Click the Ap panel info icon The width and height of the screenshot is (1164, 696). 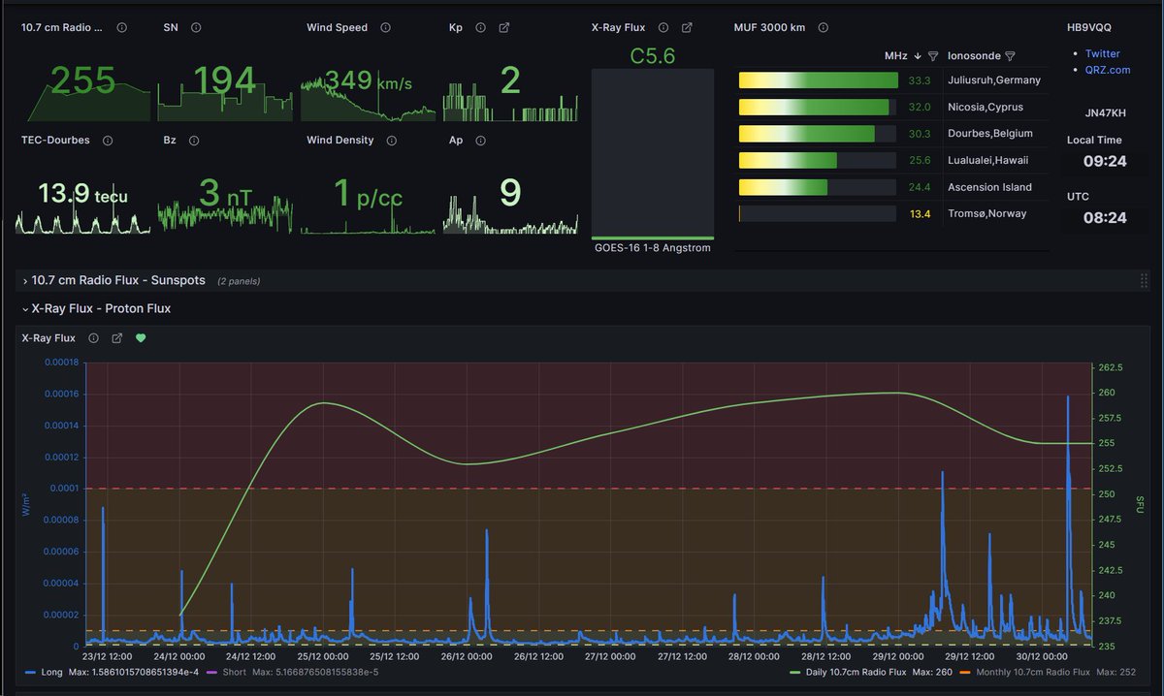tap(481, 141)
